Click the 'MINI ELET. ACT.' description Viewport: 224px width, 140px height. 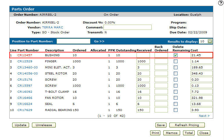coord(58,67)
